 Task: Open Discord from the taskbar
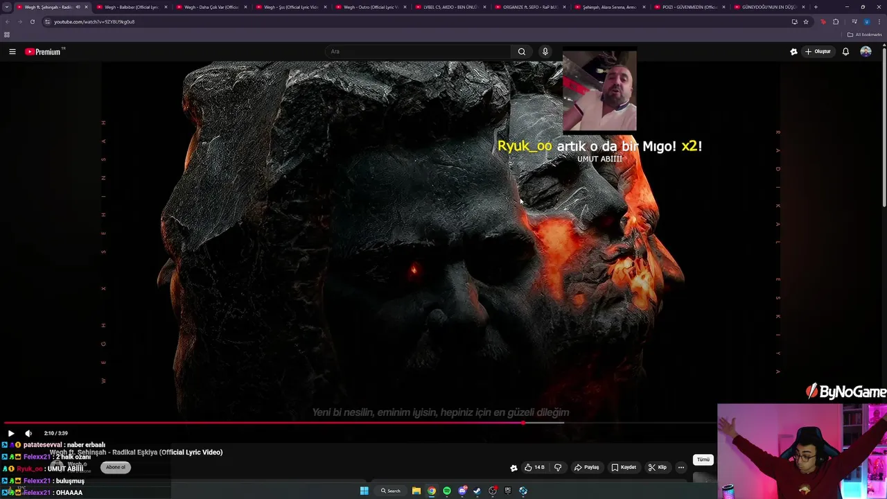[x=462, y=491]
